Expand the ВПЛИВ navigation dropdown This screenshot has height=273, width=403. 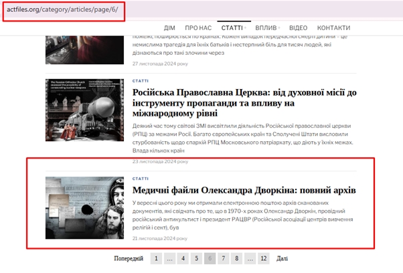point(262,28)
